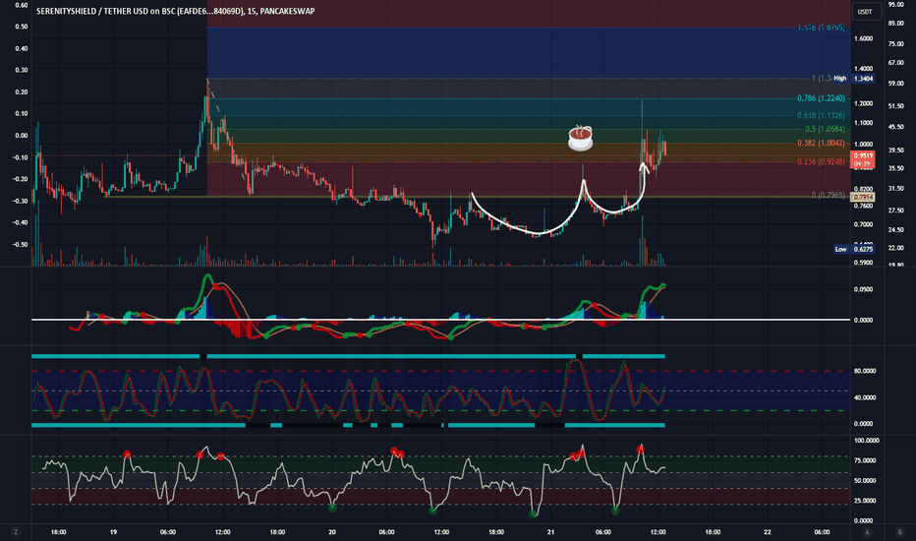Screen dimensions: 916x541
Task: Click the 75.0000 value on RSI scale
Action: pyautogui.click(x=865, y=461)
